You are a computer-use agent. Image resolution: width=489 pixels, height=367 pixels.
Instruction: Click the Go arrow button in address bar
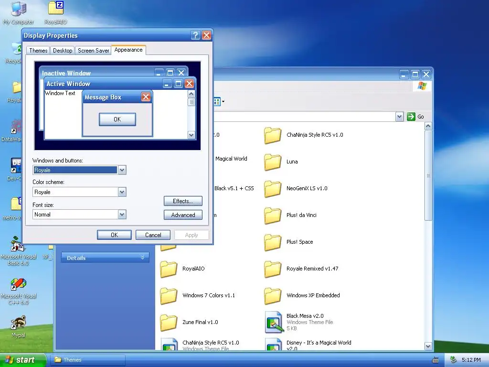411,117
